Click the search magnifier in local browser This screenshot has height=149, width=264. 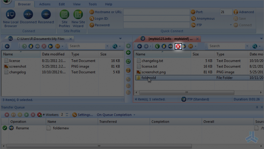[115, 46]
